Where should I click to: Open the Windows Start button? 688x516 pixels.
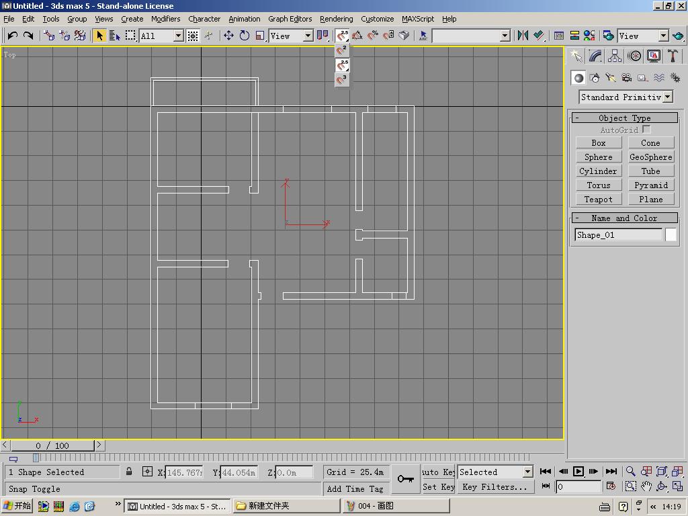coord(17,506)
